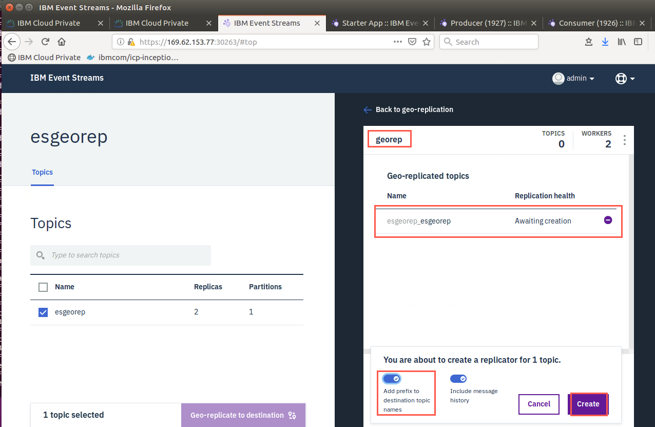Click the topics search input field
The image size is (655, 427).
coord(121,255)
